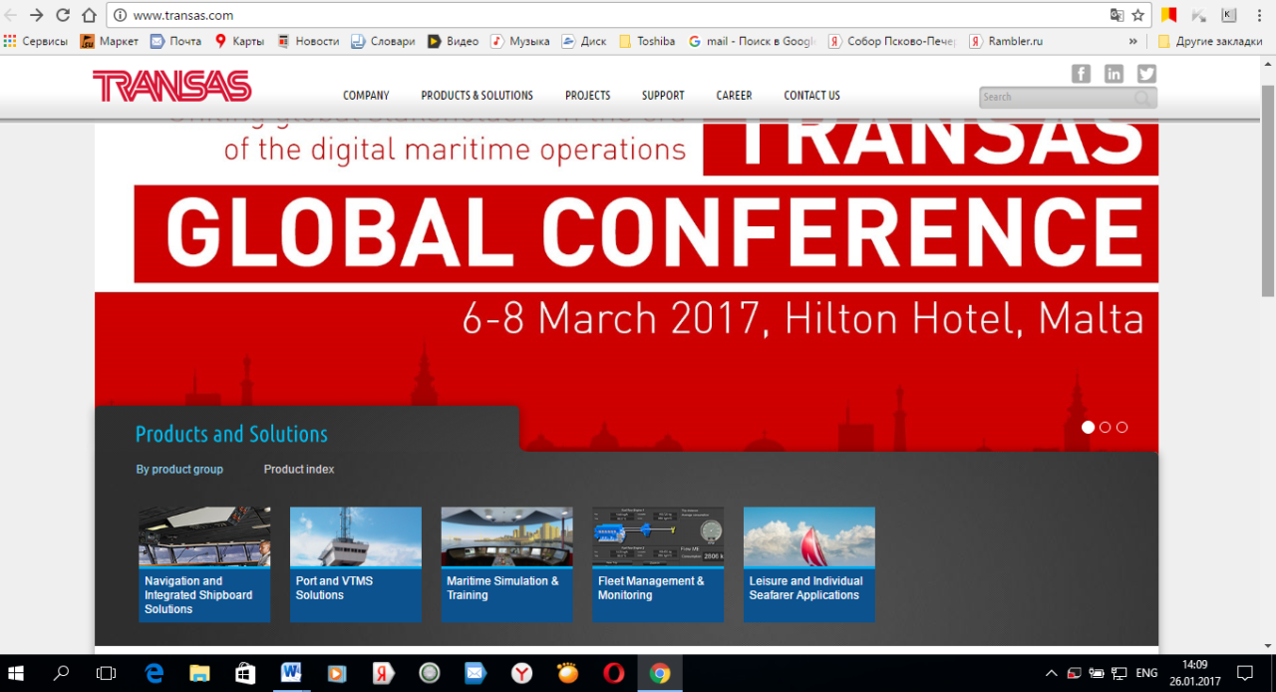Open the Карты bookmark

(239, 42)
